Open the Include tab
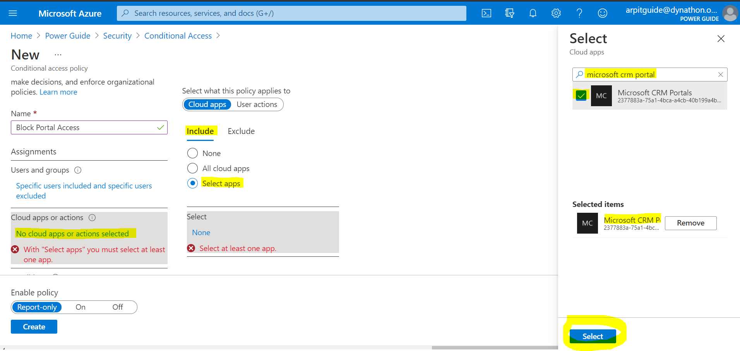The height and width of the screenshot is (351, 740). click(200, 131)
